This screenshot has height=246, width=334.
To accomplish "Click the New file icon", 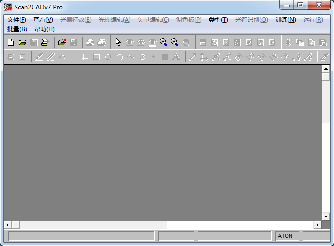I will point(11,42).
